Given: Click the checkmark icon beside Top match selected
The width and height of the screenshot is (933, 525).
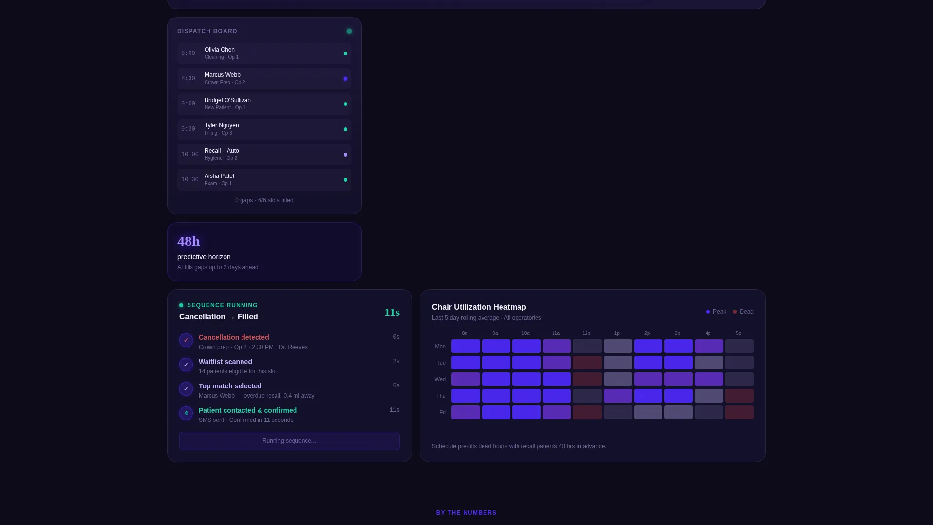Looking at the screenshot, I should pyautogui.click(x=186, y=389).
